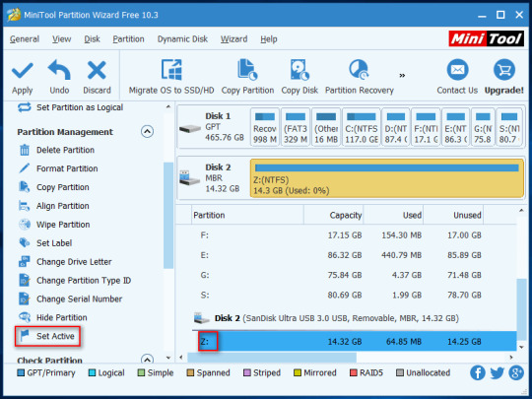Open MiniTool Facebook page icon
This screenshot has height=399, width=532.
pyautogui.click(x=478, y=372)
